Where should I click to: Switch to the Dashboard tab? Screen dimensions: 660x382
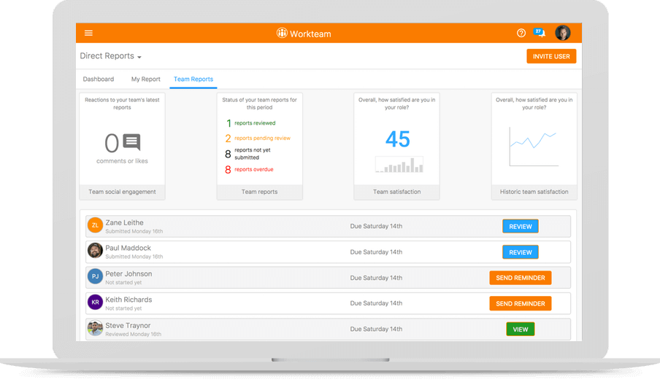(99, 79)
